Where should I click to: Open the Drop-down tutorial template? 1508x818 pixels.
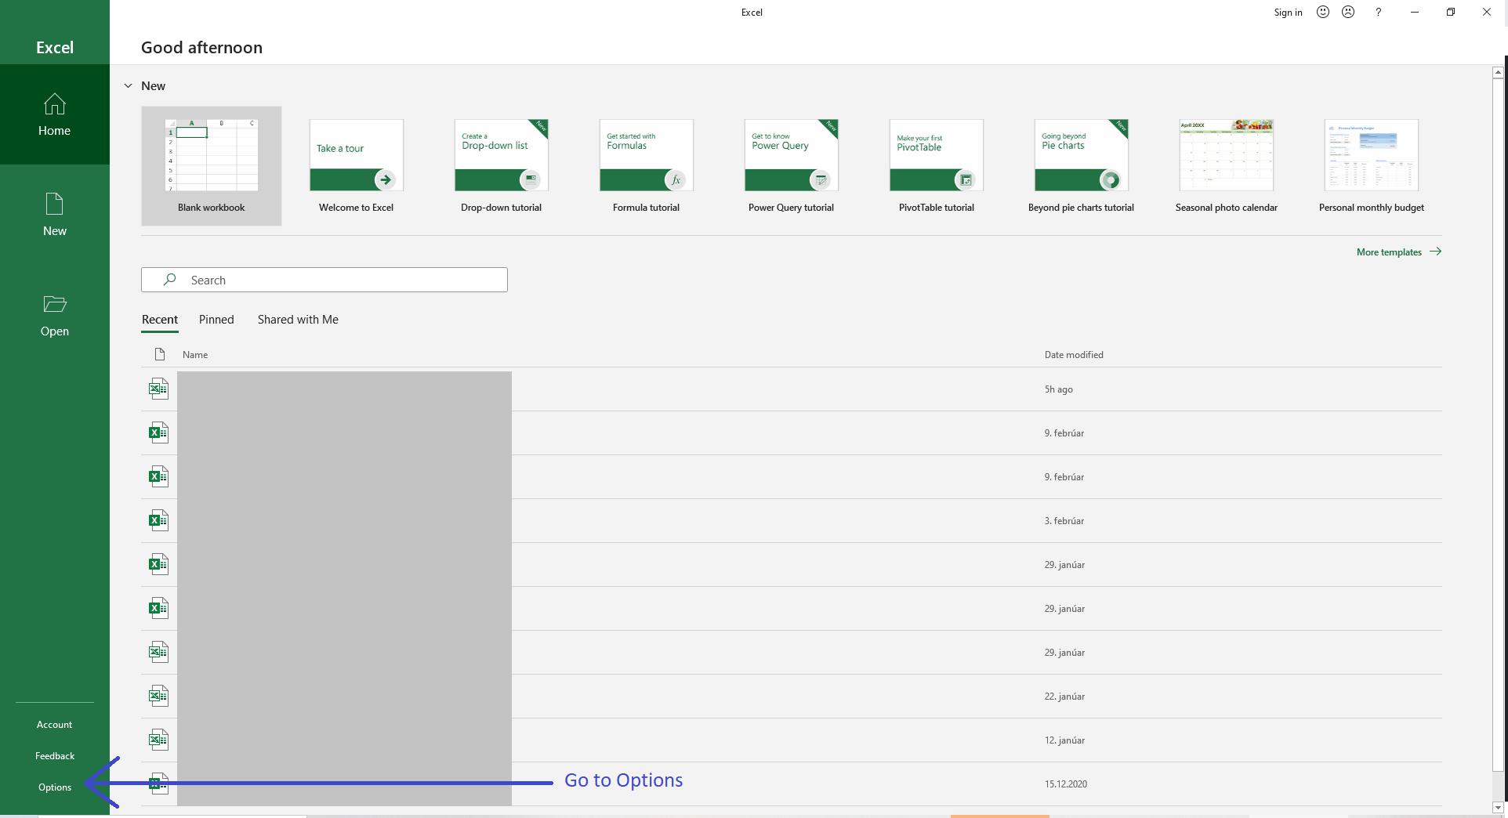502,166
